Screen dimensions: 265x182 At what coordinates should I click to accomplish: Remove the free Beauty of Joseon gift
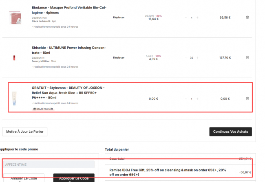pos(247,99)
